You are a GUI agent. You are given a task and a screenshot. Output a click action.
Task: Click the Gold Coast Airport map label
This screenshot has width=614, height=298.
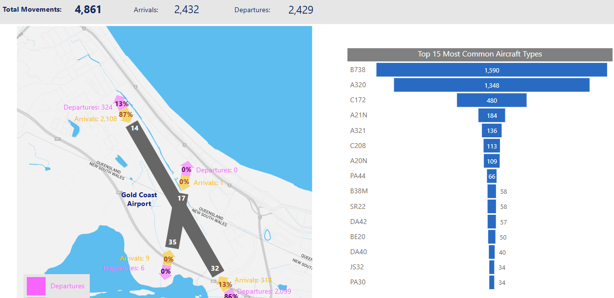click(139, 199)
